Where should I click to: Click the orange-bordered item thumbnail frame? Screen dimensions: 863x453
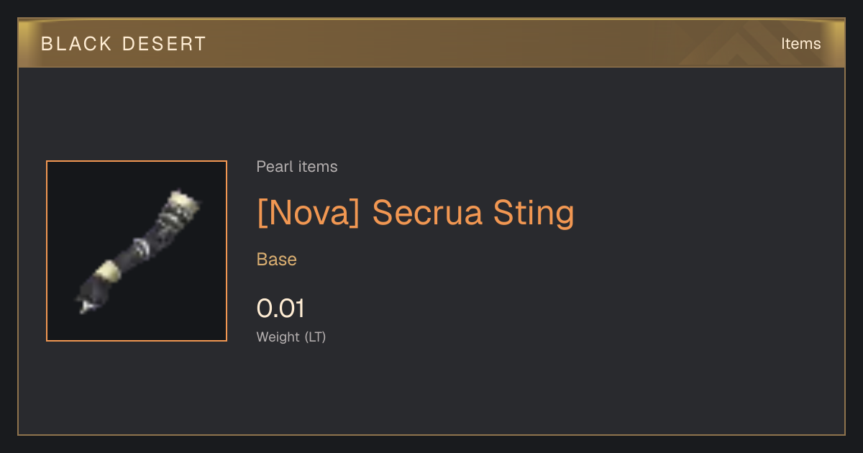(x=137, y=251)
